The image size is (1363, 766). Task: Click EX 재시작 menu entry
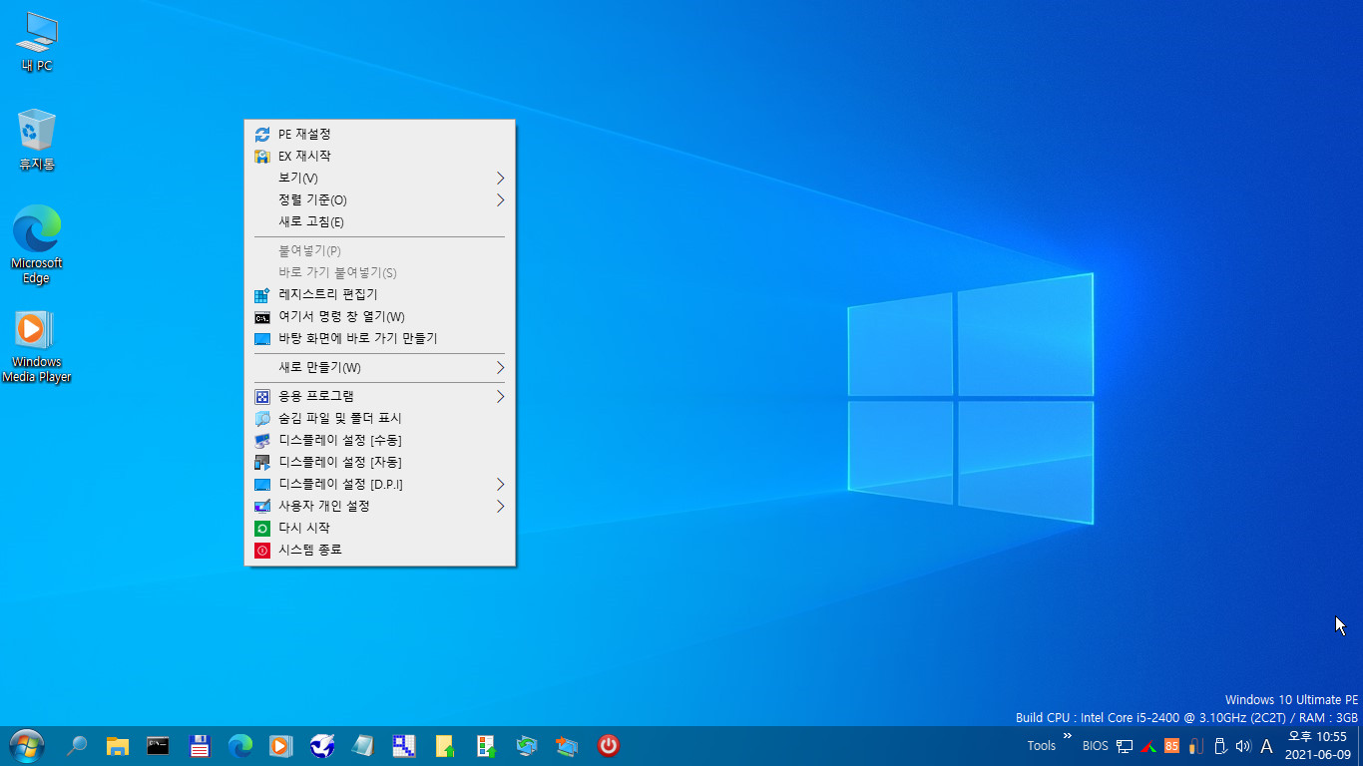[x=379, y=156]
